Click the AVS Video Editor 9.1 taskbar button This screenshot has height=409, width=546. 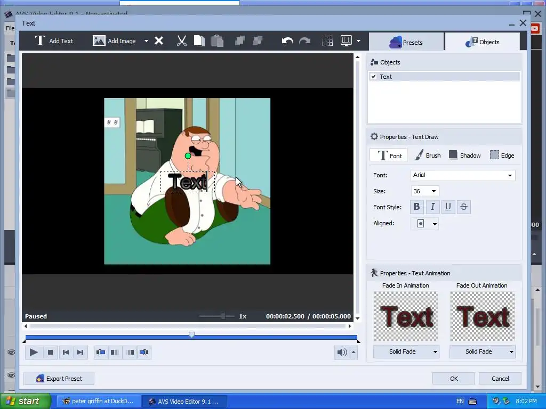[184, 402]
